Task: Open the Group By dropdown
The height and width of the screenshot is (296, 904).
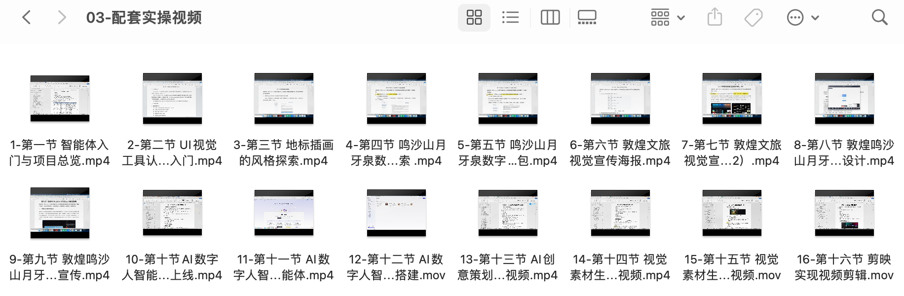Action: tap(667, 18)
